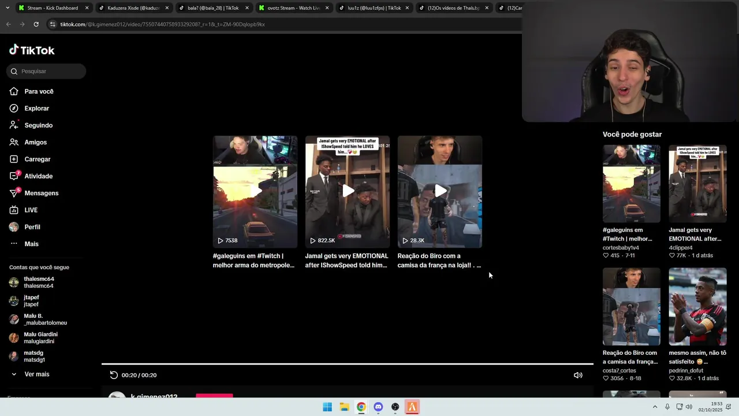Switch to luu1z TikTok tab
Viewport: 739px width, 416px height.
tap(374, 8)
